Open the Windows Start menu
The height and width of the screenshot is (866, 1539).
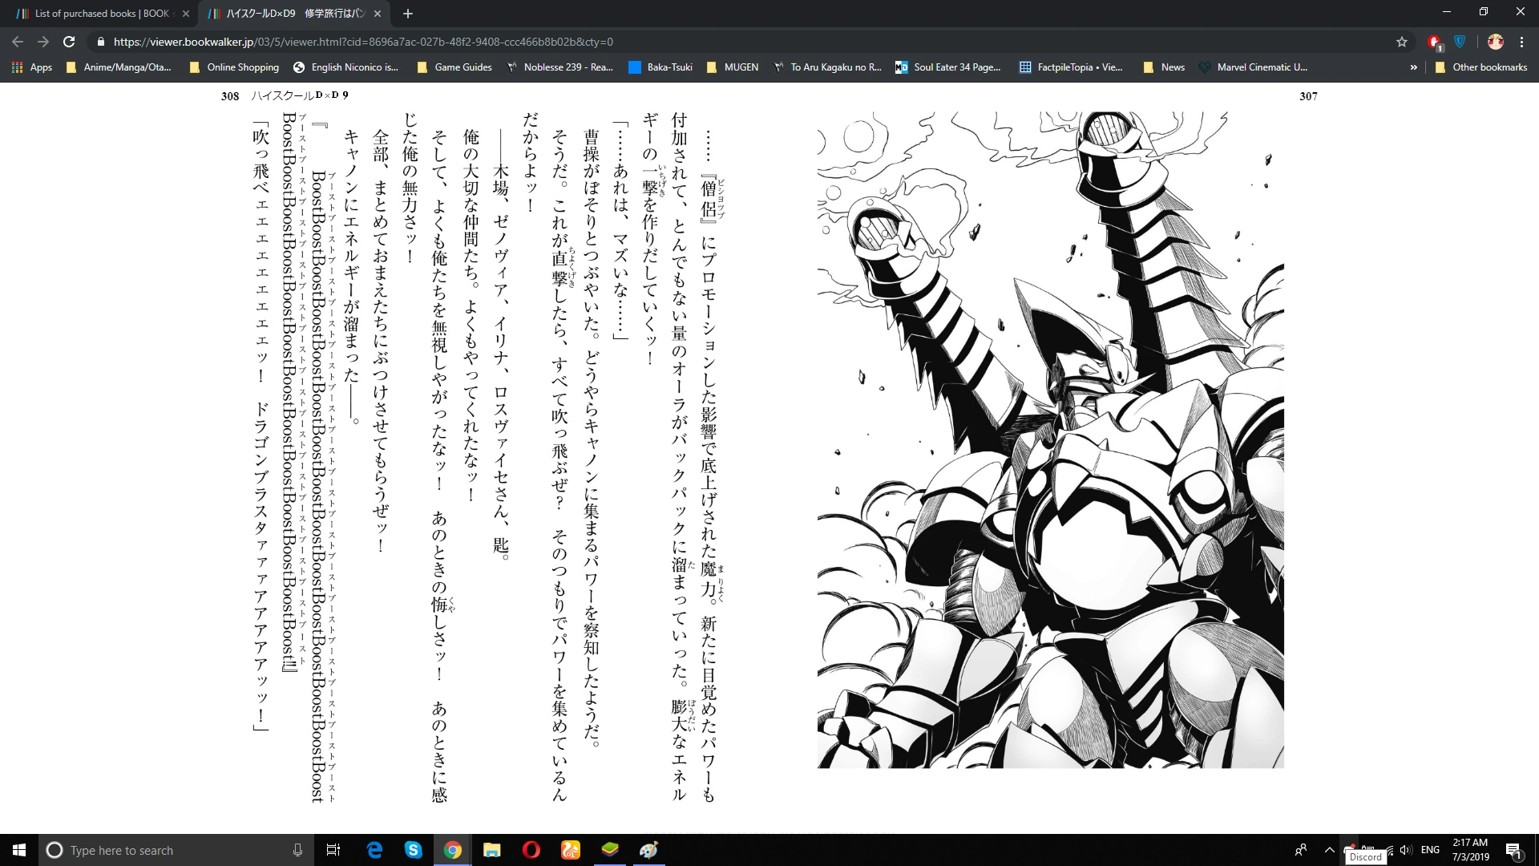(x=19, y=850)
